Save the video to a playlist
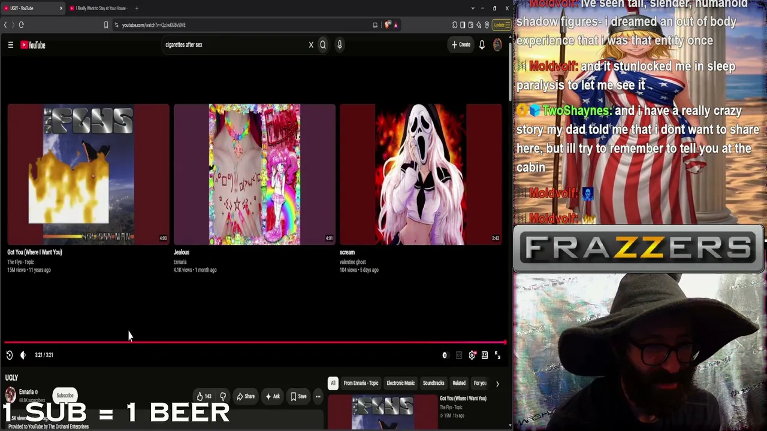The image size is (767, 431). point(298,396)
